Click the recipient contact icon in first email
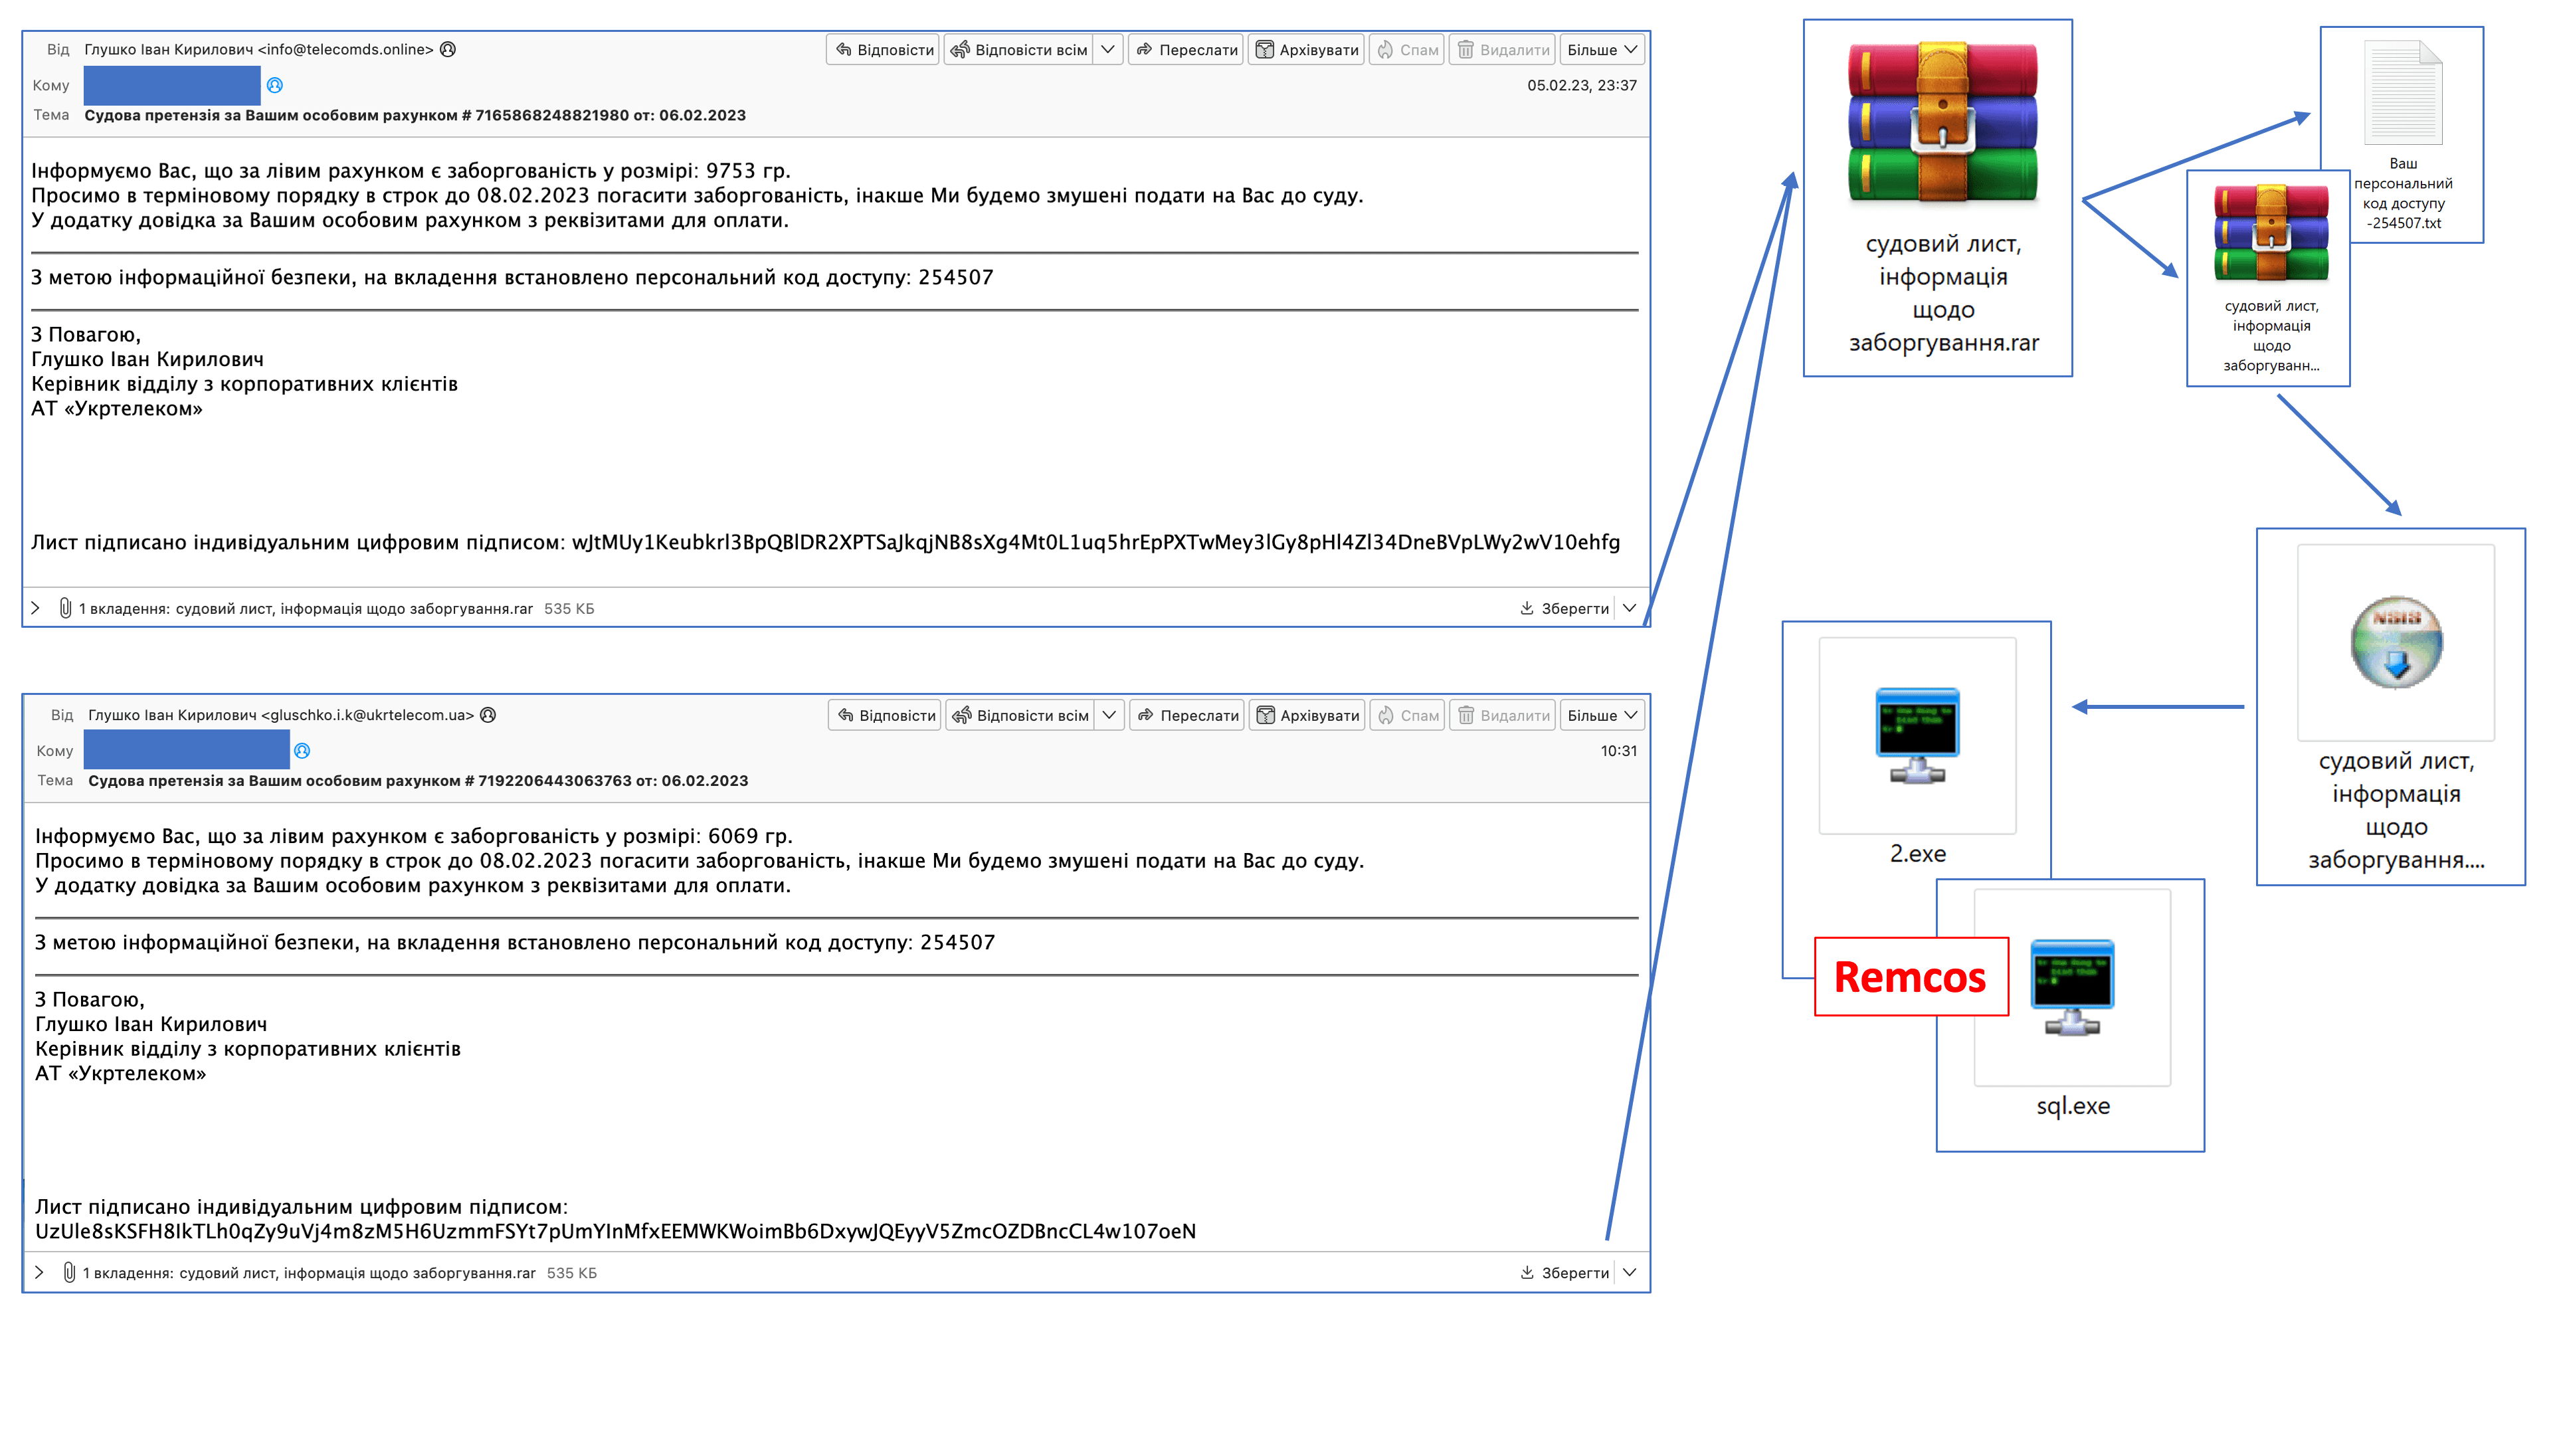The image size is (2551, 1435). 275,85
